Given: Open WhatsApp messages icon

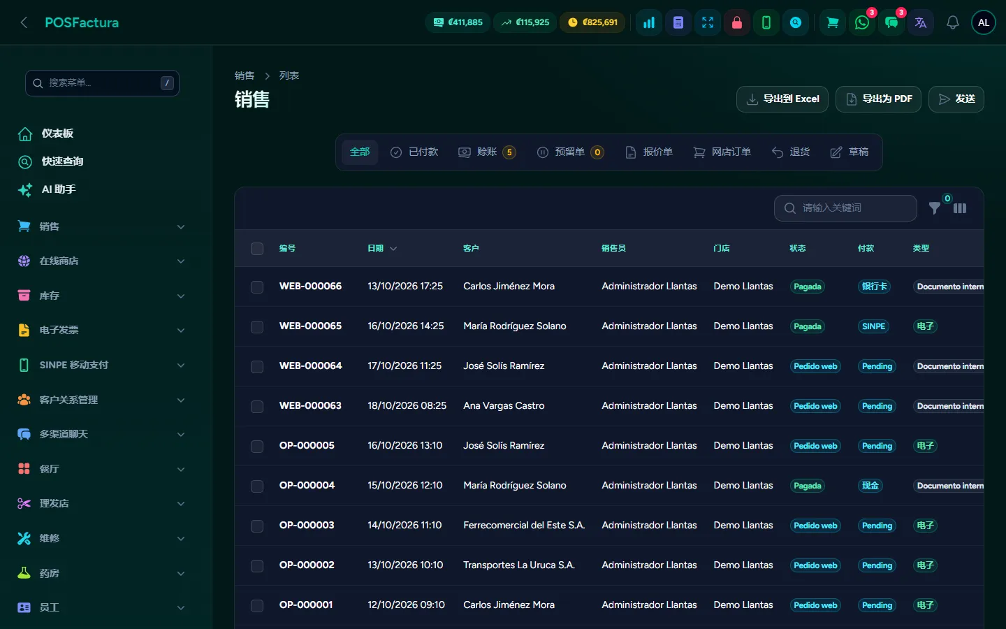Looking at the screenshot, I should coord(862,22).
